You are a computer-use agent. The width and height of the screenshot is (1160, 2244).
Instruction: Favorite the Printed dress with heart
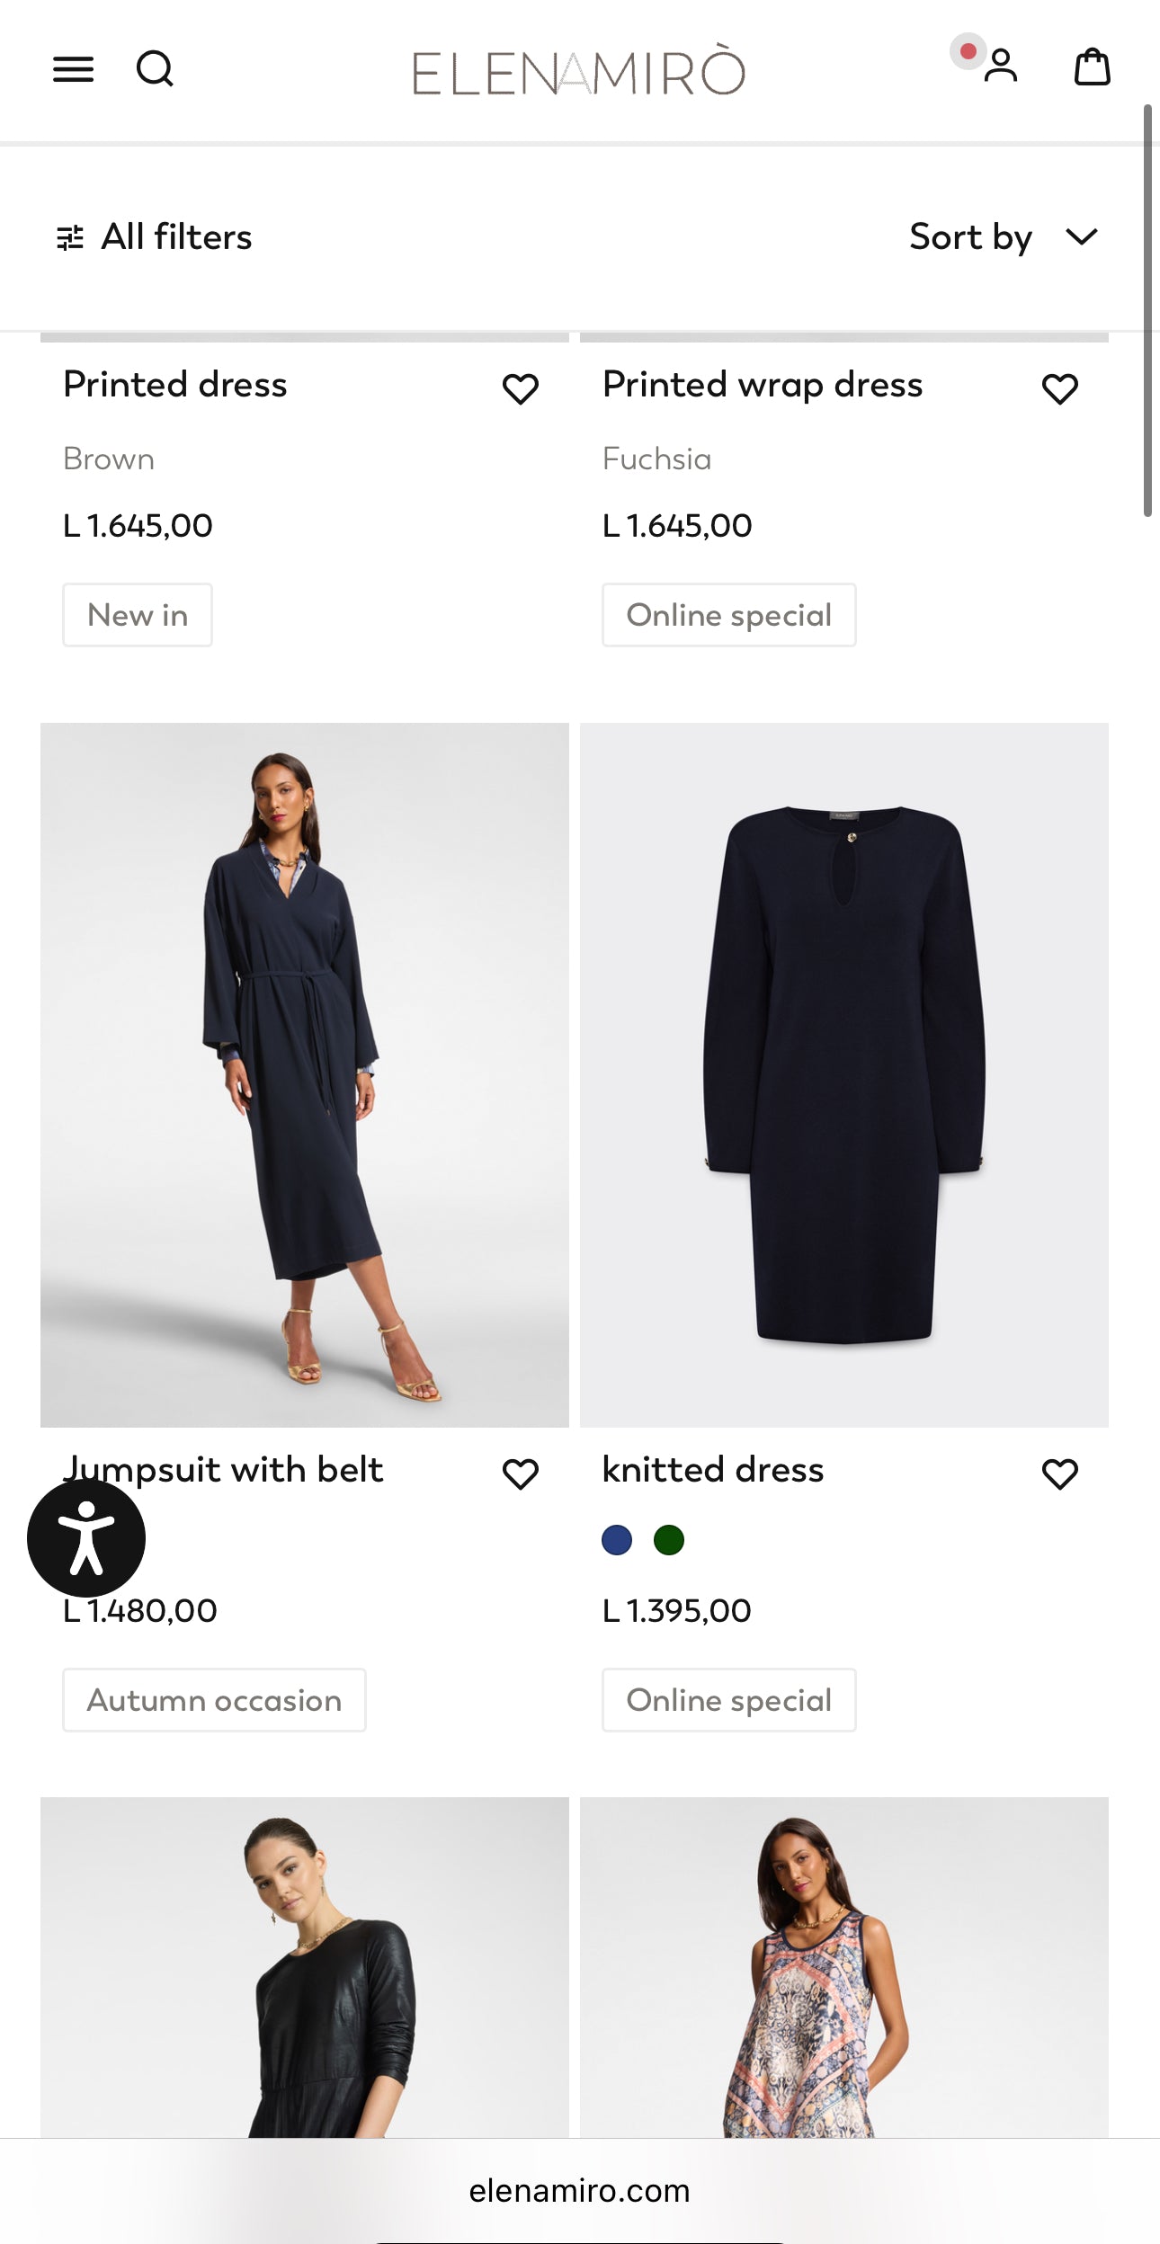(x=520, y=388)
